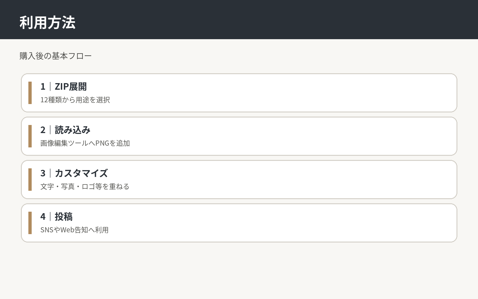Viewport: 478px width, 299px height.
Task: Click the number 4 in last step
Action: coord(43,216)
